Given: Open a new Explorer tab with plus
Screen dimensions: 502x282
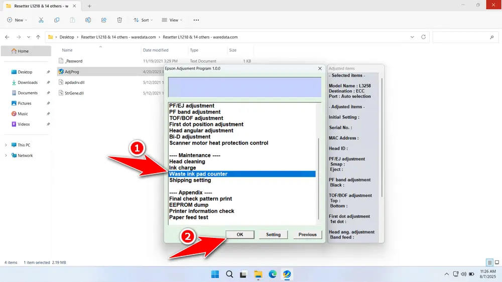Looking at the screenshot, I should [89, 6].
